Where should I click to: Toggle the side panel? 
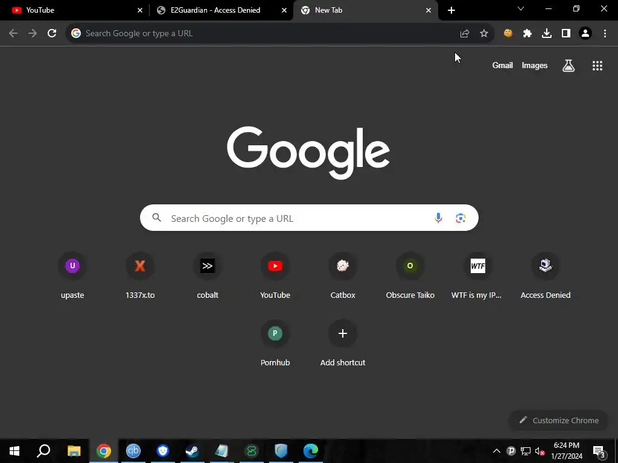566,34
